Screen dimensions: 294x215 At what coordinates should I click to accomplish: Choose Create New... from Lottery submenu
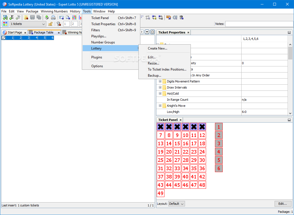click(158, 48)
